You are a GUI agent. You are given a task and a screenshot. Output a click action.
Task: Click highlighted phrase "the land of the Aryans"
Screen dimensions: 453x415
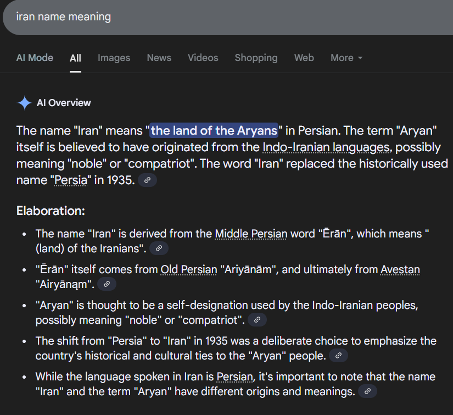click(214, 131)
